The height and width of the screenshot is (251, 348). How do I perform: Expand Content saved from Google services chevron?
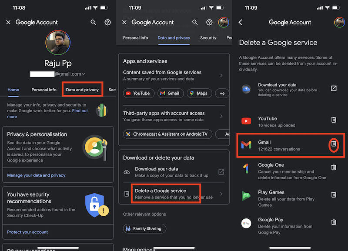221,75
